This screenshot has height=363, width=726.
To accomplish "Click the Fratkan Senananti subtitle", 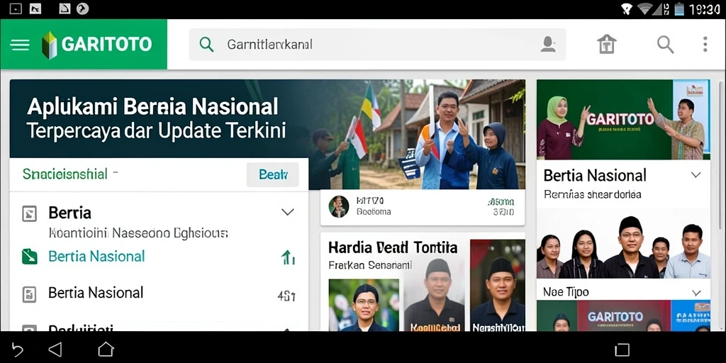I will [370, 266].
